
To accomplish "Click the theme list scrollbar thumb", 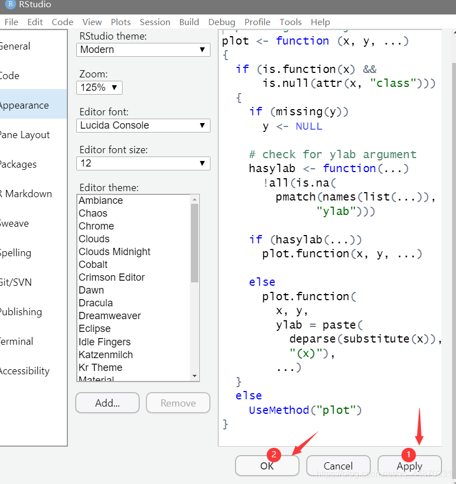I will [194, 243].
